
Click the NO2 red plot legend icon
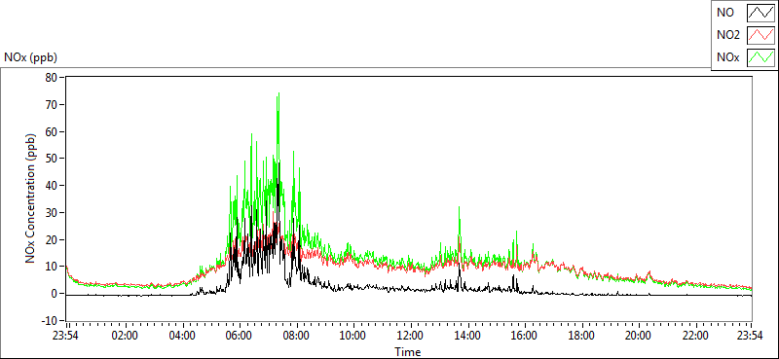tap(761, 35)
